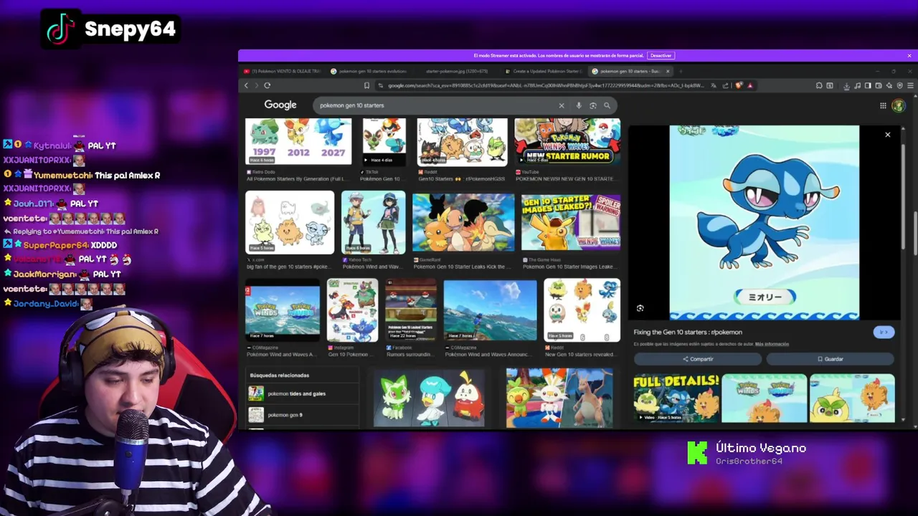Clear the Google search box with the X
This screenshot has height=516, width=918.
point(562,105)
